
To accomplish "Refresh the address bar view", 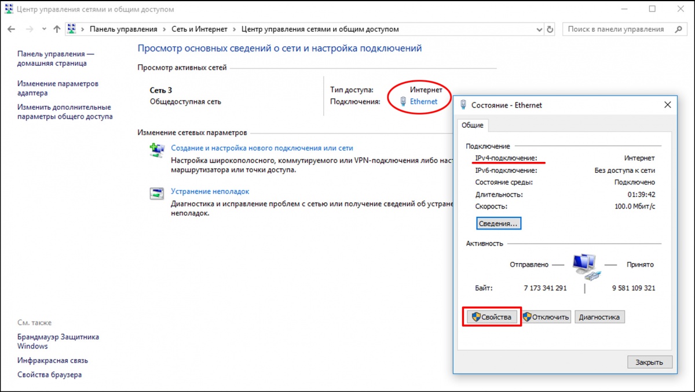I will click(550, 29).
